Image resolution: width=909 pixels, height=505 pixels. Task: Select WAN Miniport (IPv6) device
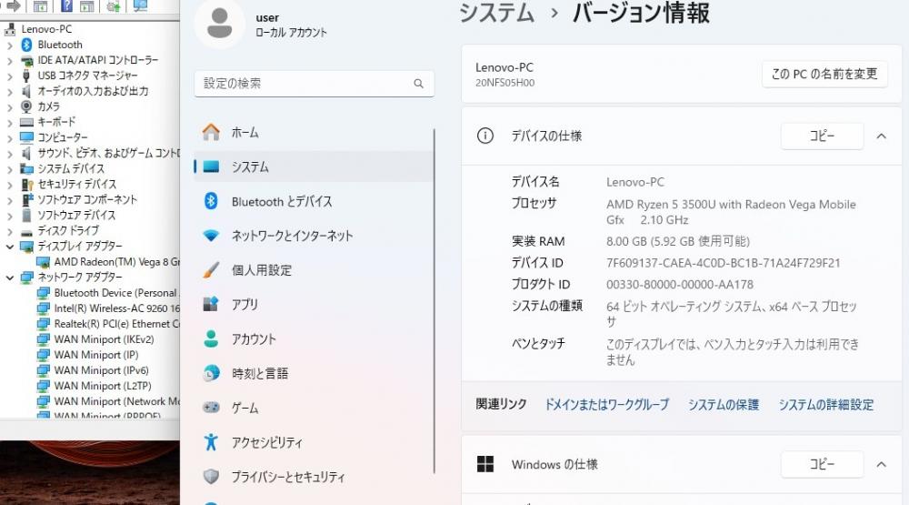pos(102,370)
